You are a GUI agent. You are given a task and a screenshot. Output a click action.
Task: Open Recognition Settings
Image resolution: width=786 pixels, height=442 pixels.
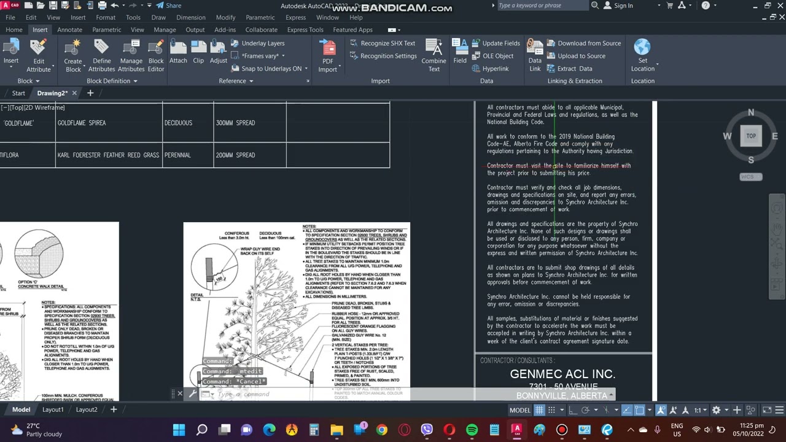[x=383, y=56]
